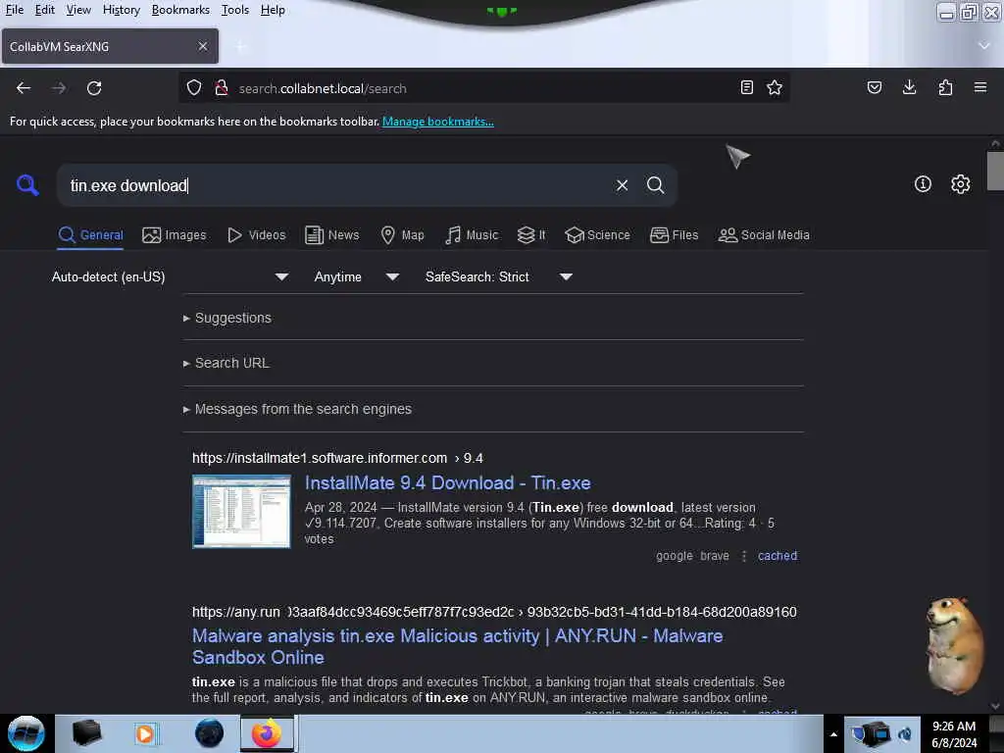Screen dimensions: 1004x753
Task: Open the Anytime time range dropdown
Action: click(x=357, y=276)
